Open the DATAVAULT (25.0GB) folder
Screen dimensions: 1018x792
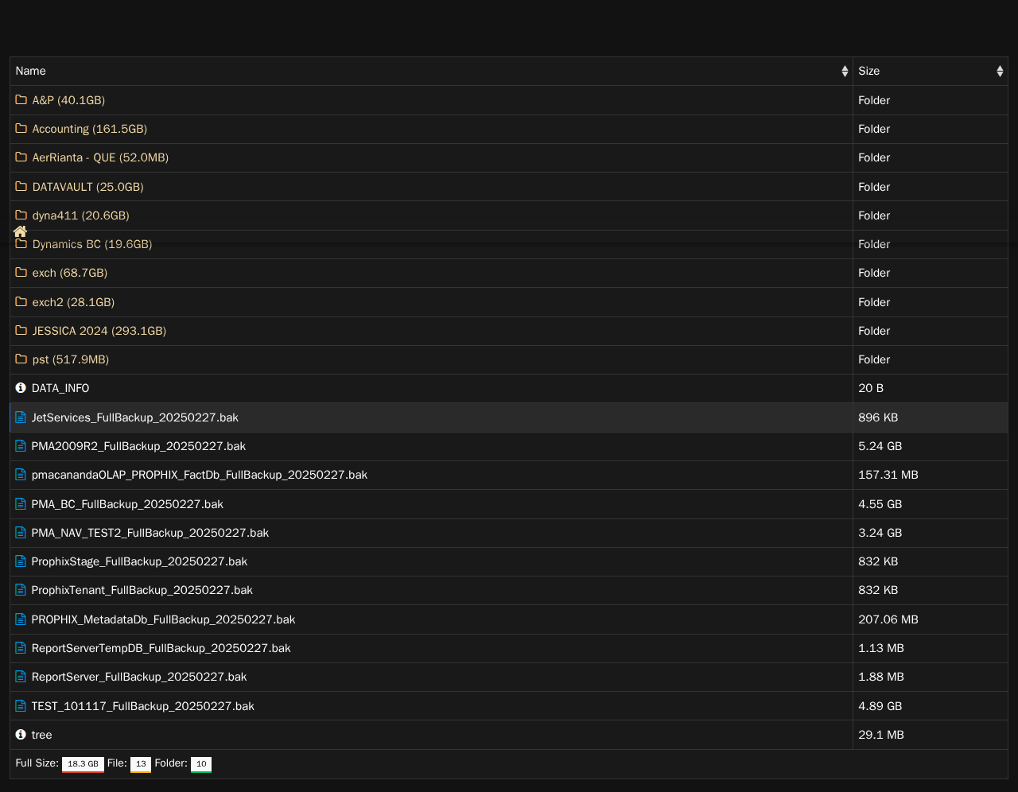[88, 187]
